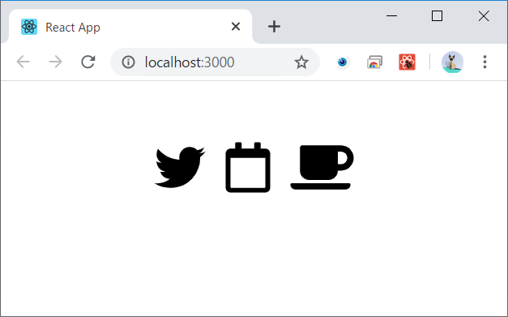
Task: Go forward to next page
Action: [x=55, y=62]
